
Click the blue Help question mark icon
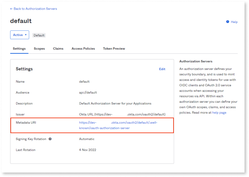227,22
